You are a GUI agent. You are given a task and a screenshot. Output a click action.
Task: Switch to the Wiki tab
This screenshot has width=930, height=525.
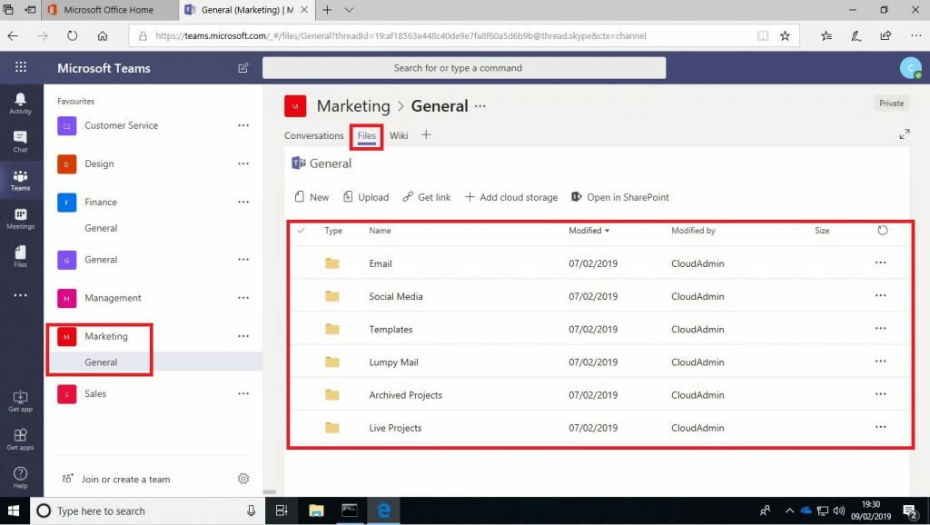[x=399, y=135]
